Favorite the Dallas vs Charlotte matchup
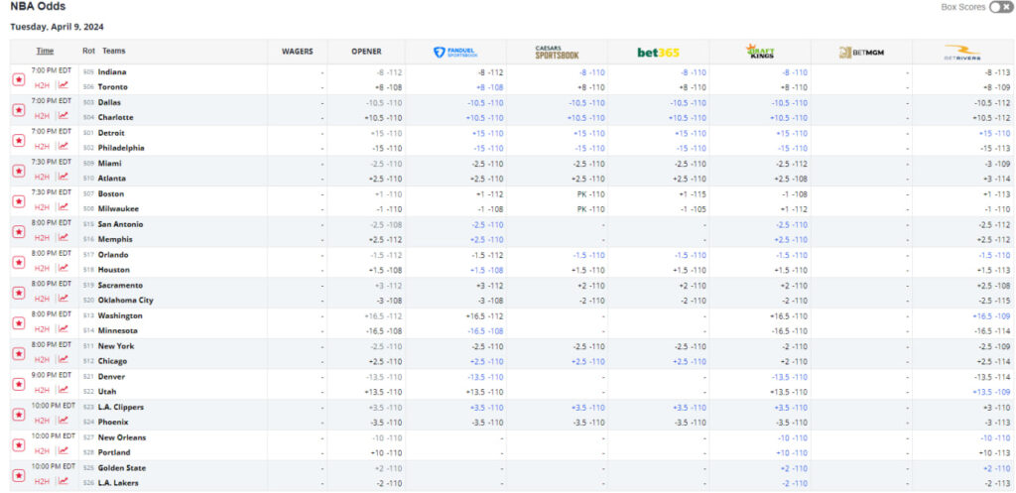 point(18,110)
